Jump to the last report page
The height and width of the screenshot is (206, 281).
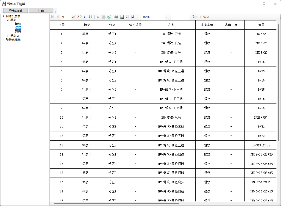[90, 17]
